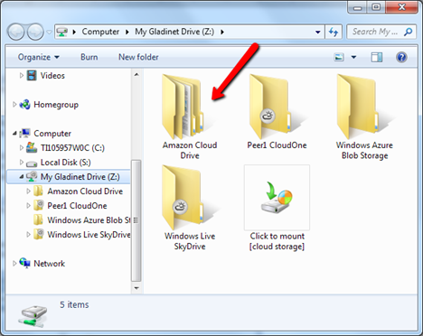Open the Organize menu

coord(38,57)
